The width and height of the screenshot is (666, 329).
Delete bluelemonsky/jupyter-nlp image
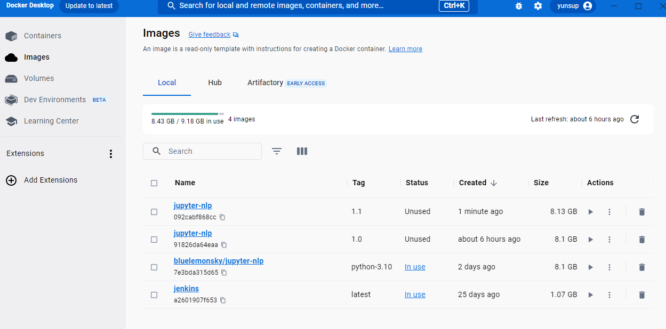coord(642,267)
